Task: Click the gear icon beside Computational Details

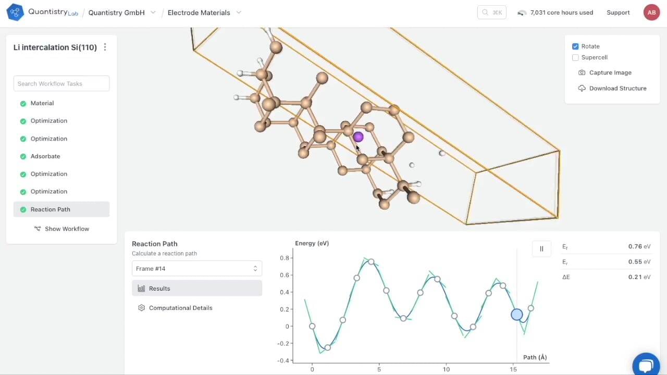Action: coord(141,308)
